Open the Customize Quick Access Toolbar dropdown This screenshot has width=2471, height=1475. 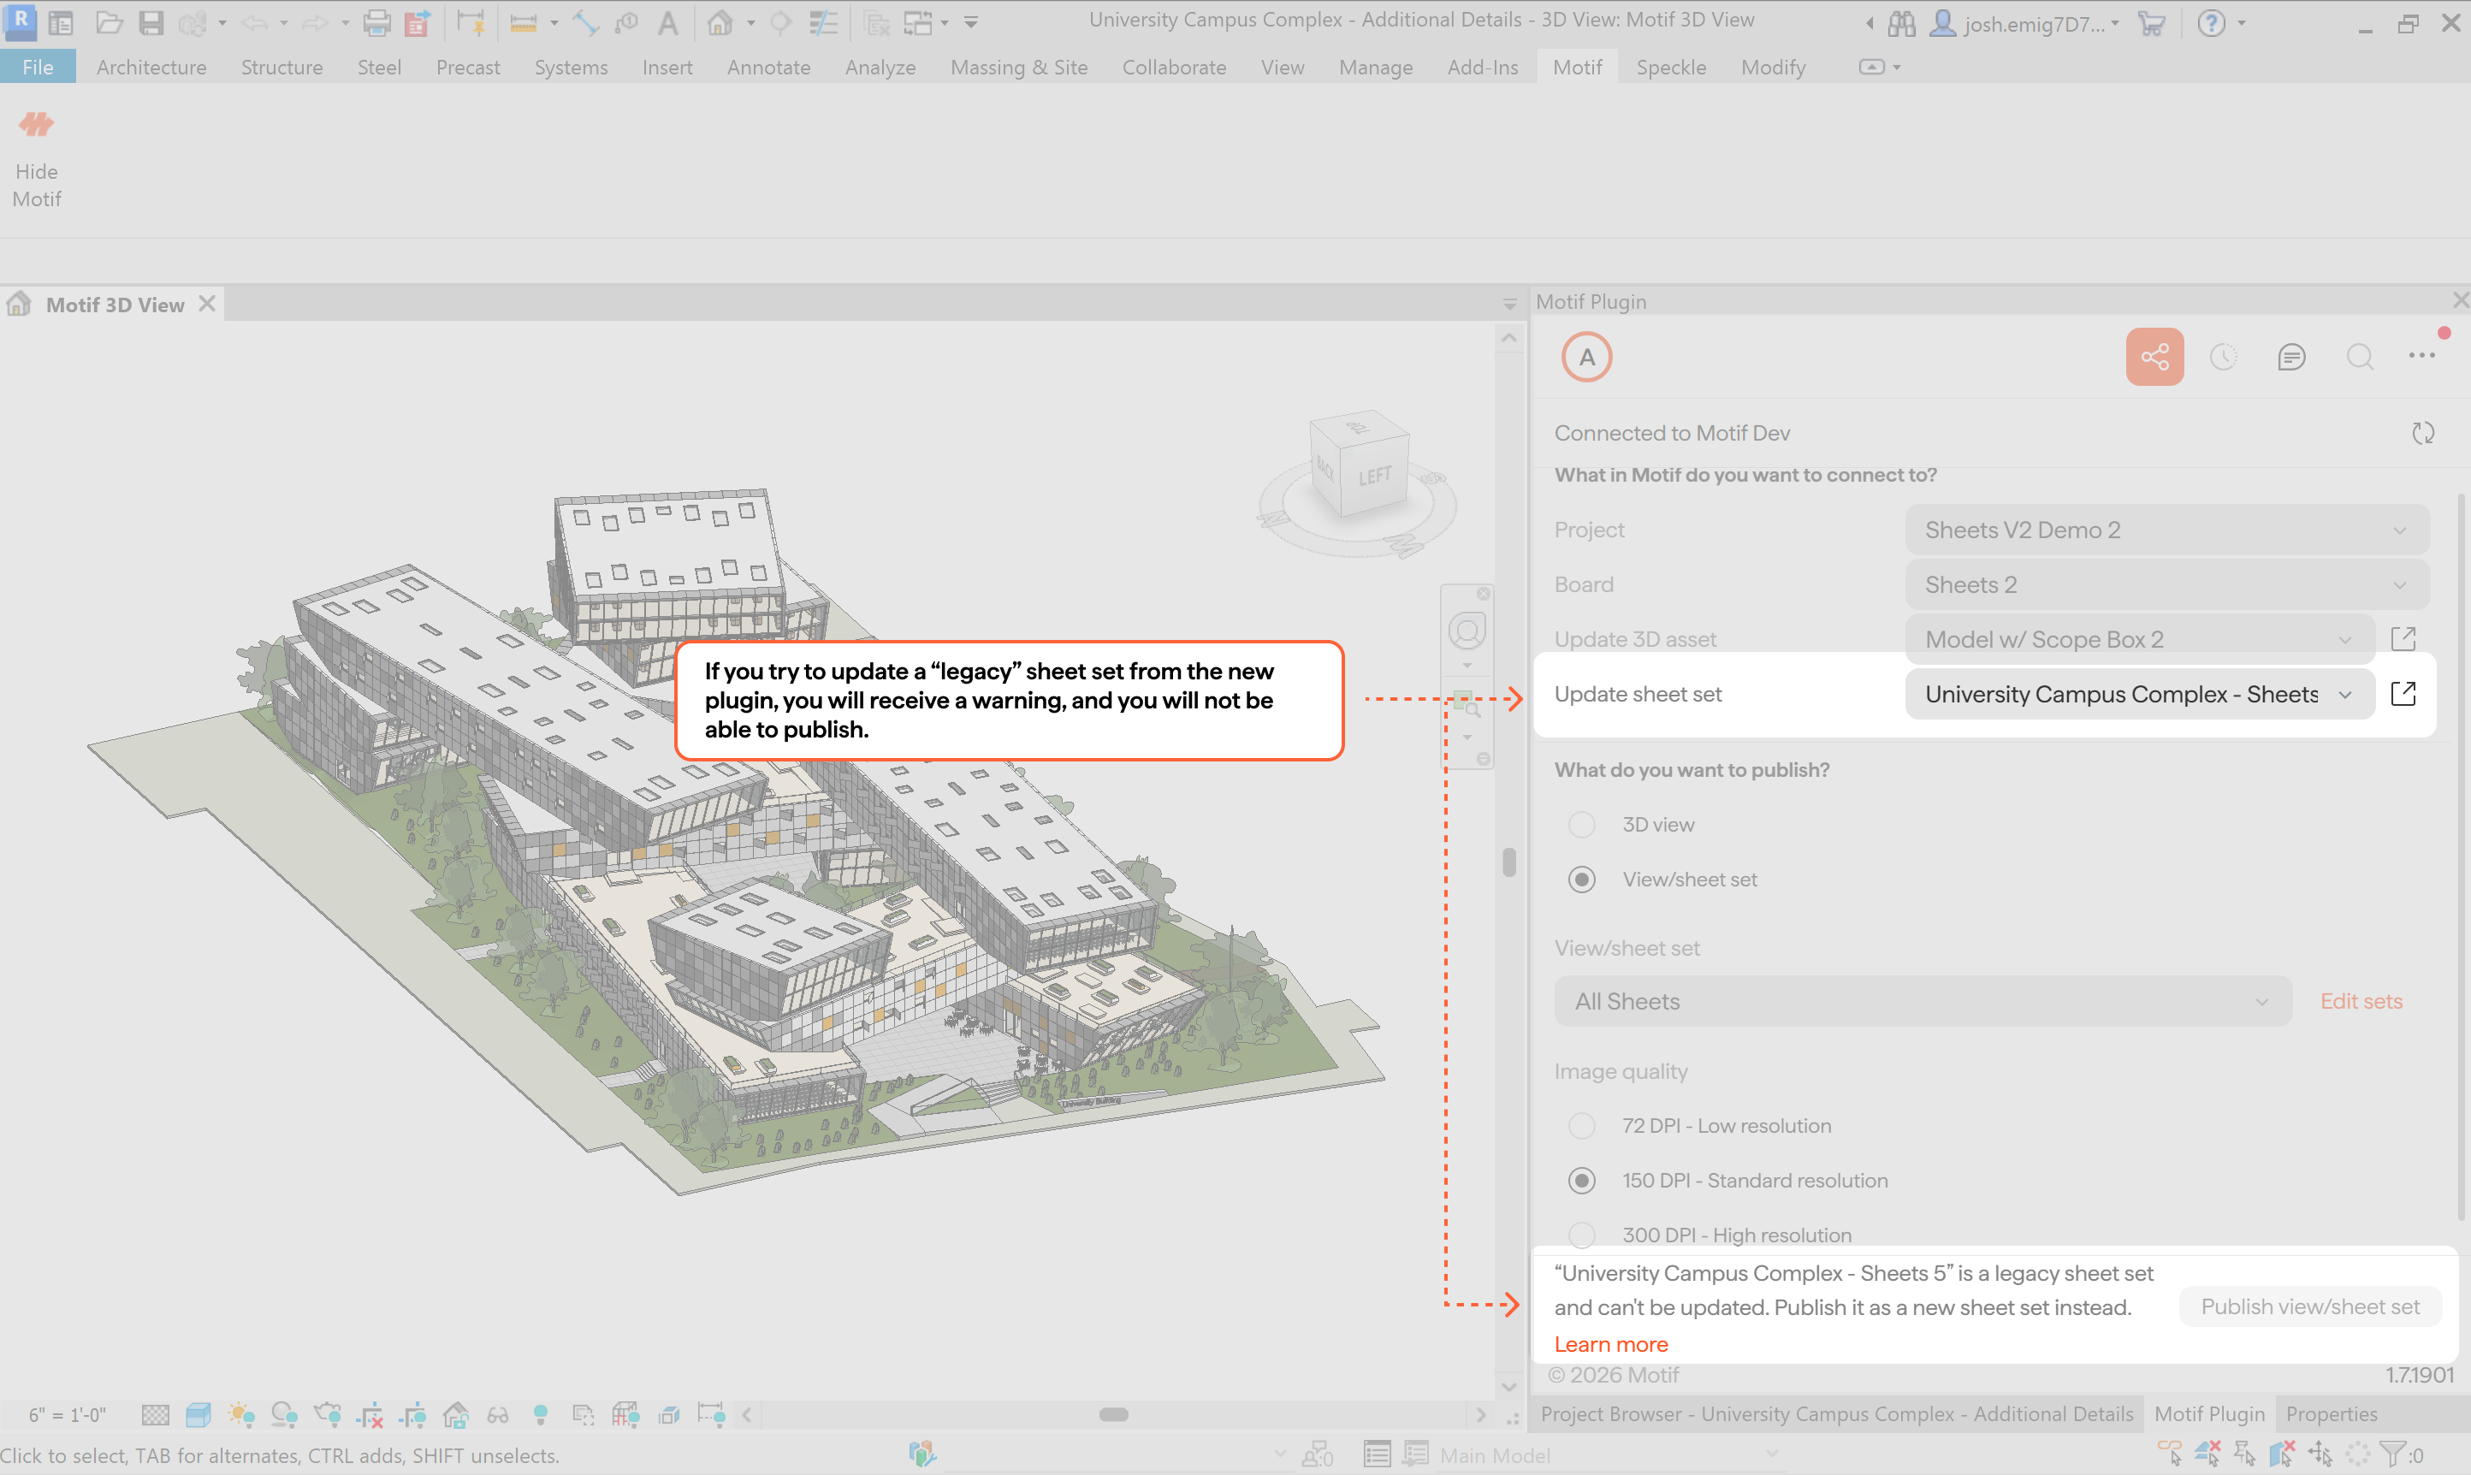click(971, 22)
